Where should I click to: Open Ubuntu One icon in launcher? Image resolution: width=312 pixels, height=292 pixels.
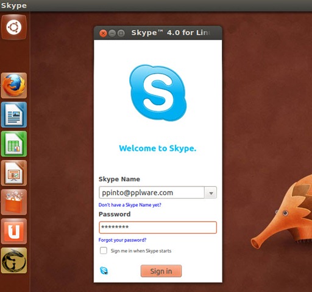click(14, 231)
